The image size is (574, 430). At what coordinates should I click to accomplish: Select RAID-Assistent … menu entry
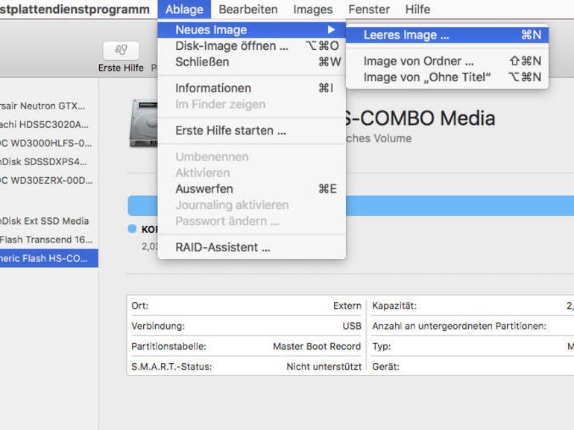(251, 247)
